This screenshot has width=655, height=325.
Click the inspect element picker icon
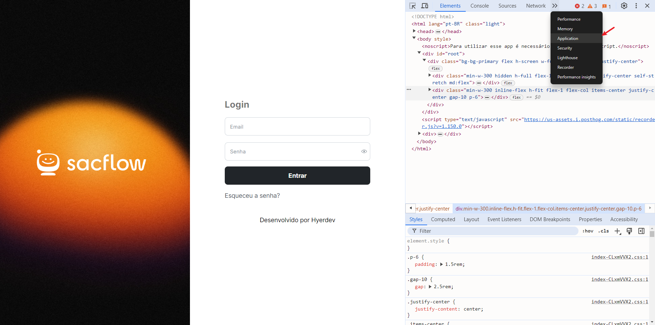412,6
